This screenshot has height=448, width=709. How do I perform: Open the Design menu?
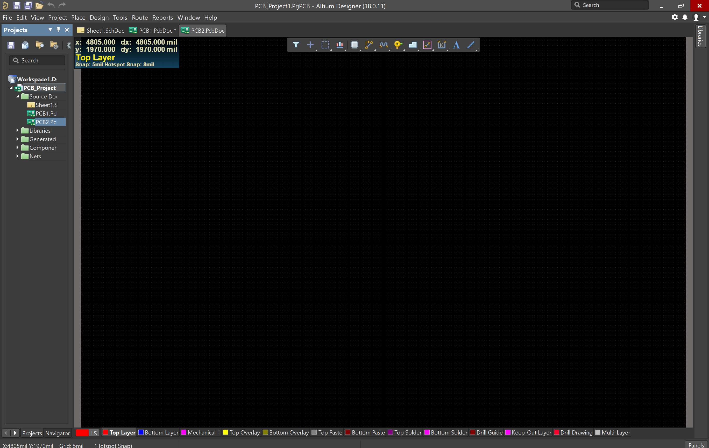point(99,18)
